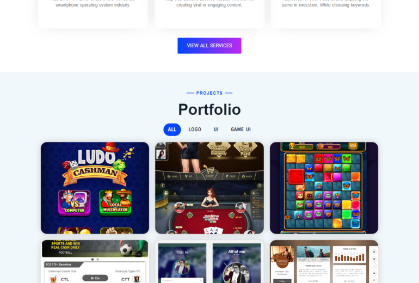Viewport: 419px width, 283px height.
Task: Click the Local Multiplayer icon in Ludo
Action: [x=115, y=202]
